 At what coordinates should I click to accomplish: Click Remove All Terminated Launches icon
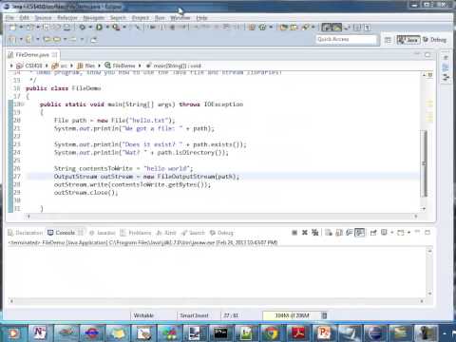[314, 233]
